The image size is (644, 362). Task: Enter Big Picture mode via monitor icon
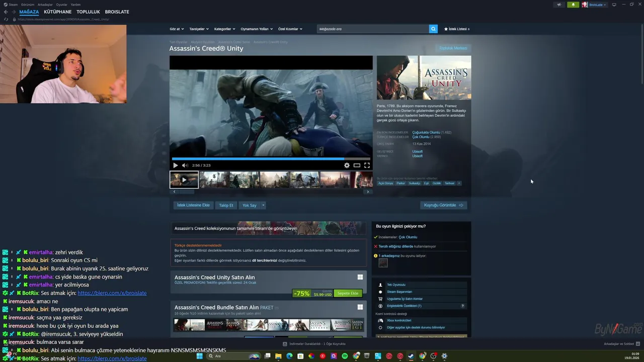pos(614,5)
